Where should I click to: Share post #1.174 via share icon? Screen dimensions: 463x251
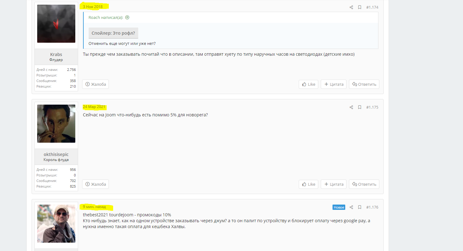coord(351,7)
